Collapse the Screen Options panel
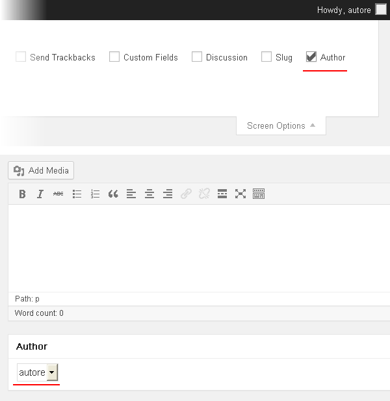This screenshot has height=401, width=390. (x=281, y=125)
